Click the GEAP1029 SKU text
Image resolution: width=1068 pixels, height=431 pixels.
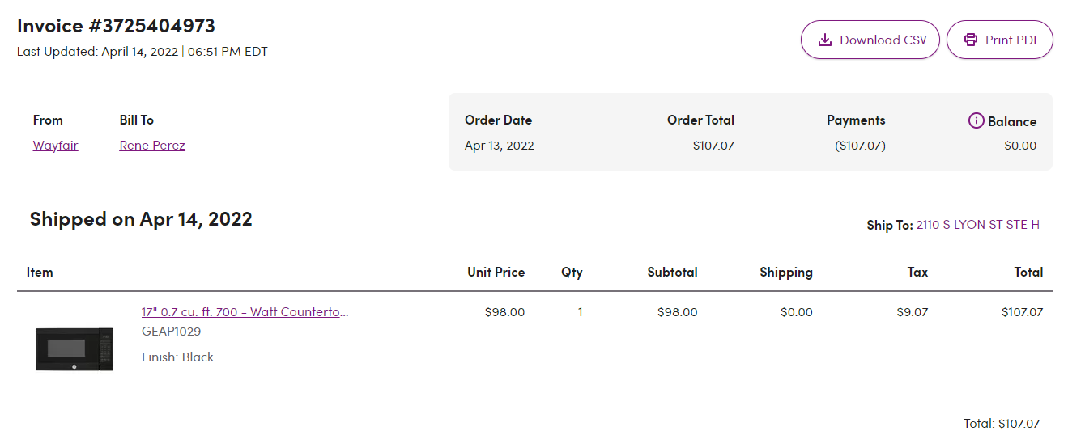[x=172, y=332]
